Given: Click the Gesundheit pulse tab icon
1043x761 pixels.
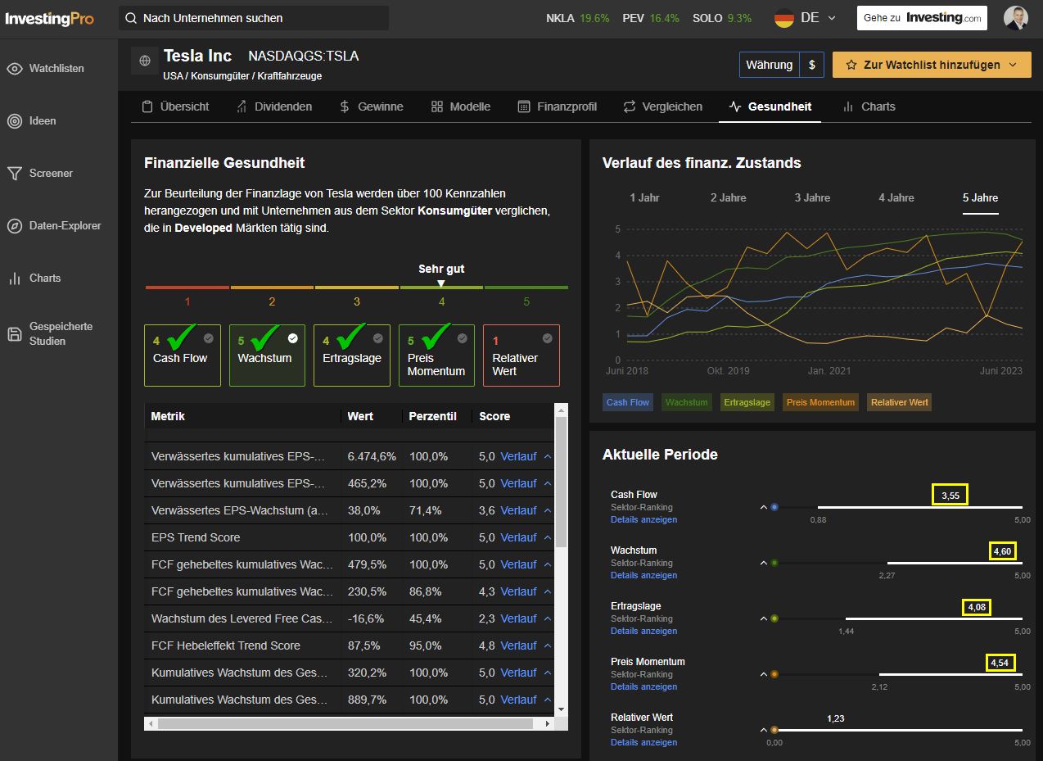Looking at the screenshot, I should pos(735,106).
